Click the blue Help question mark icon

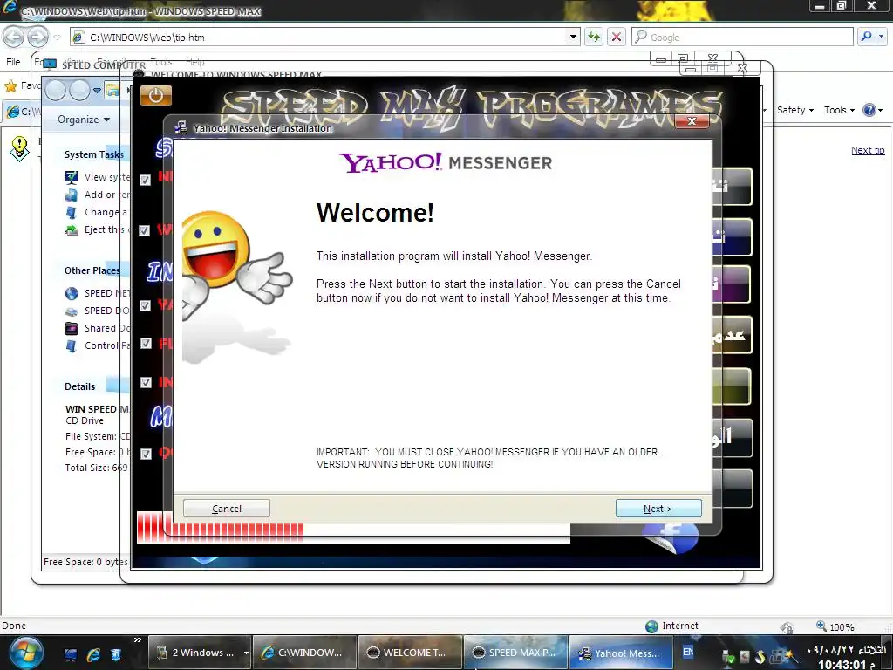869,110
